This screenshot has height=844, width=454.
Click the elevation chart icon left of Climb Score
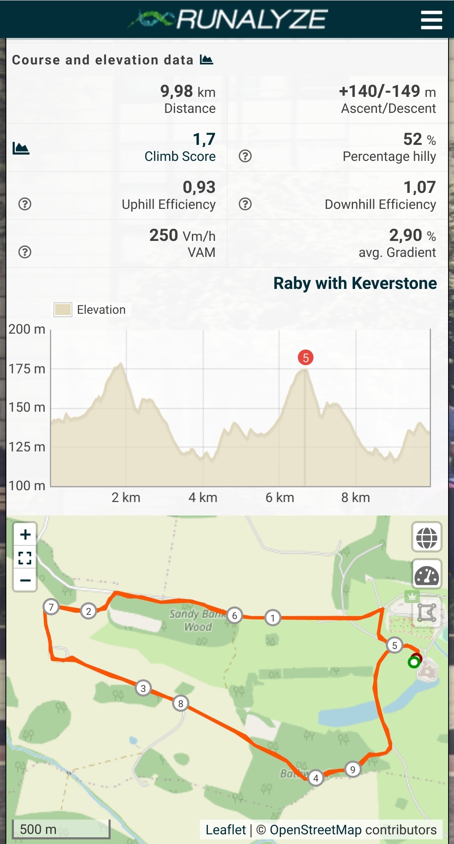(21, 148)
